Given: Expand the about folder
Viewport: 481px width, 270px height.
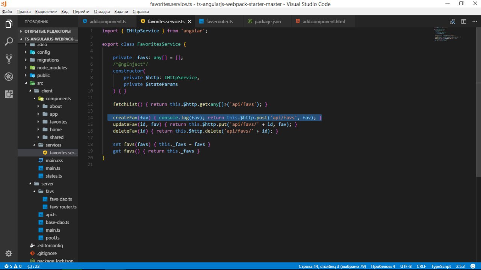Looking at the screenshot, I should [48, 106].
